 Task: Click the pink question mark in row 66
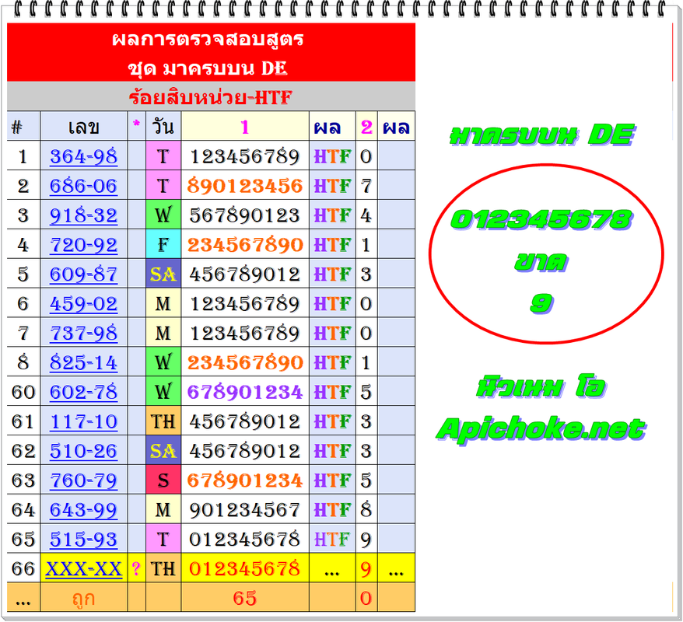[136, 568]
